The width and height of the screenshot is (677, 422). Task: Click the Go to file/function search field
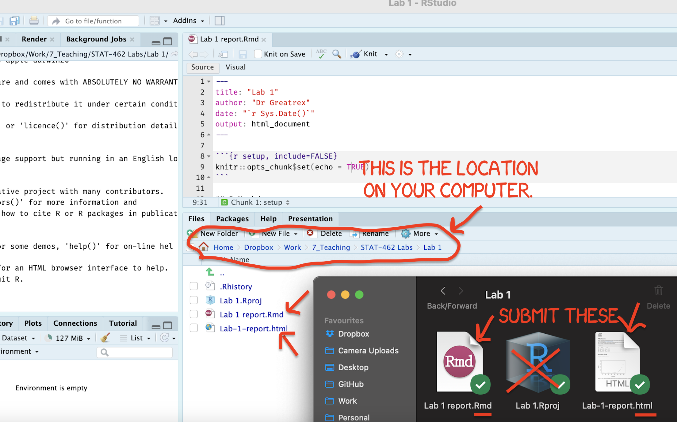click(x=93, y=21)
